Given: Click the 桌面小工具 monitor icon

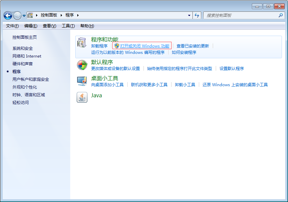Looking at the screenshot, I should pyautogui.click(x=82, y=81).
